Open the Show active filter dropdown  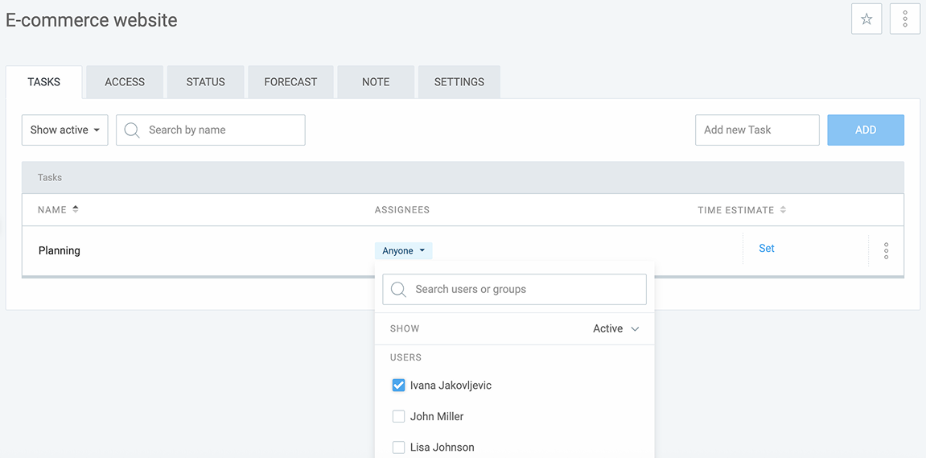coord(64,130)
